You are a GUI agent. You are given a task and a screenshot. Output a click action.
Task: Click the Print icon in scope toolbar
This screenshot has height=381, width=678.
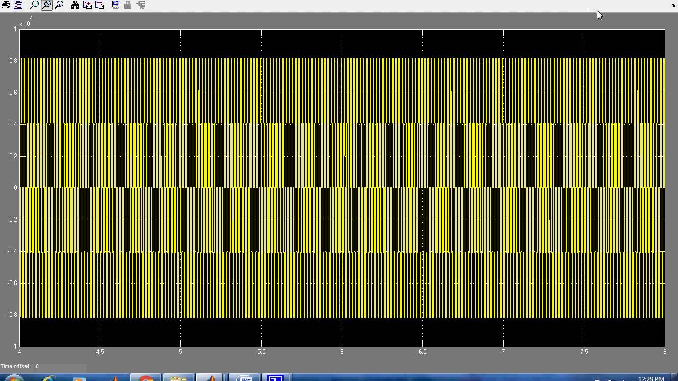pos(6,5)
